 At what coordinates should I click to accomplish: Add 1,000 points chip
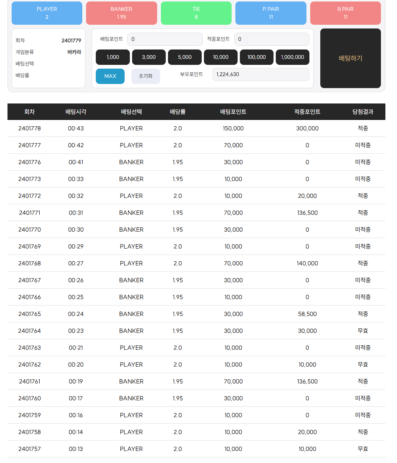pos(113,57)
